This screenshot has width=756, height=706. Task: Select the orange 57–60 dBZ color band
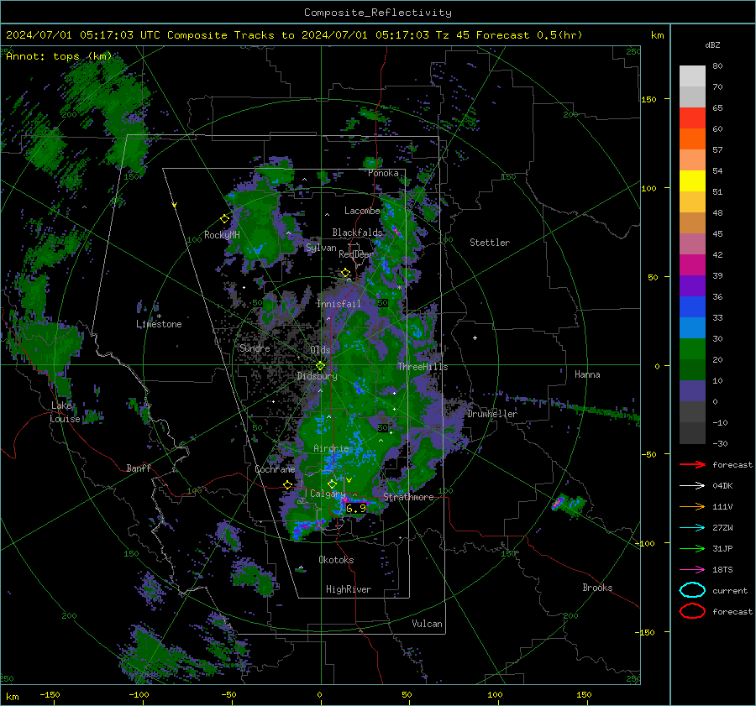click(692, 139)
